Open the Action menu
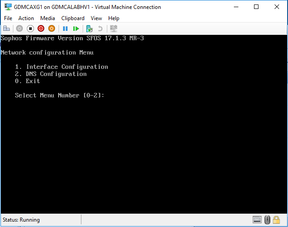 26,18
